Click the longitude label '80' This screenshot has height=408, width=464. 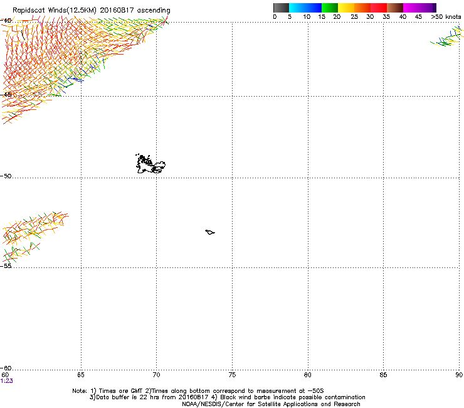[x=308, y=375]
